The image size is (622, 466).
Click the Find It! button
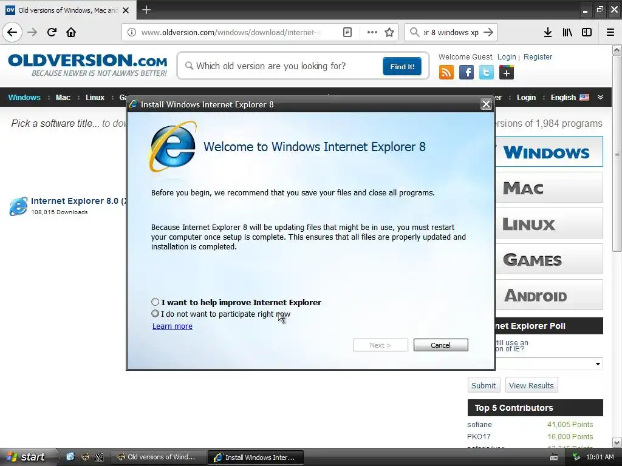point(402,66)
